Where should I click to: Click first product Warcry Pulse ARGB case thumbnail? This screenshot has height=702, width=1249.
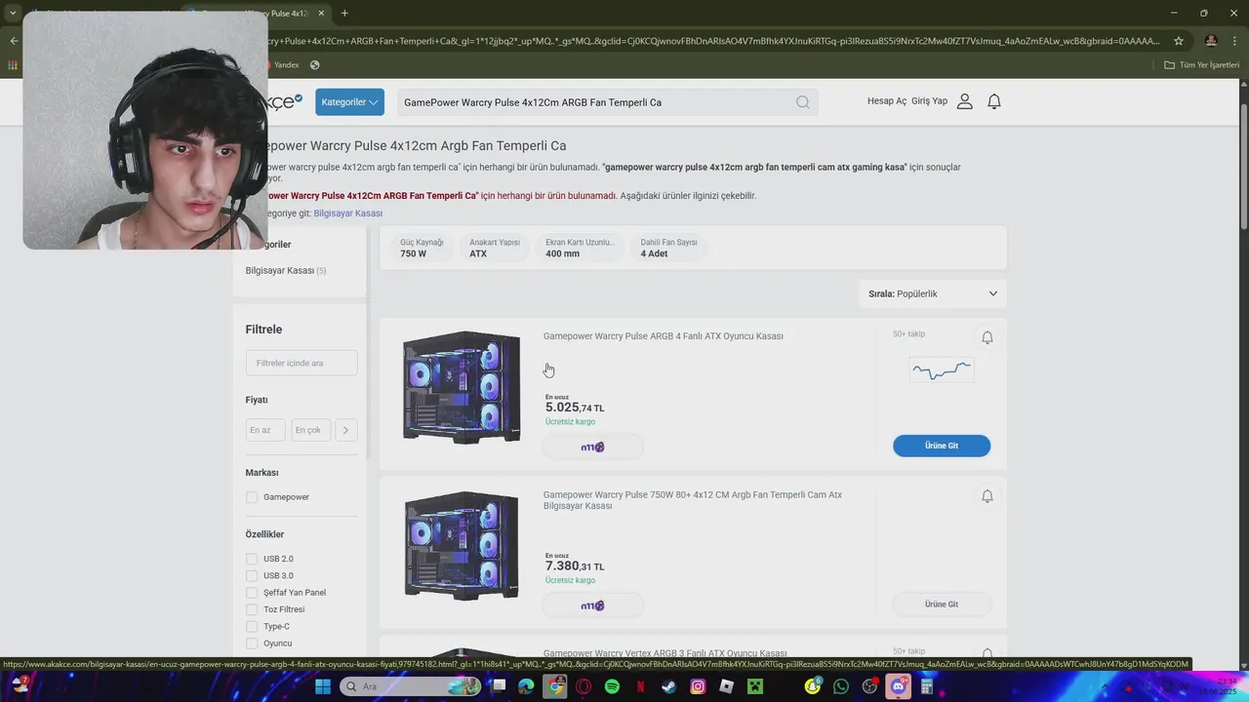[x=462, y=388]
